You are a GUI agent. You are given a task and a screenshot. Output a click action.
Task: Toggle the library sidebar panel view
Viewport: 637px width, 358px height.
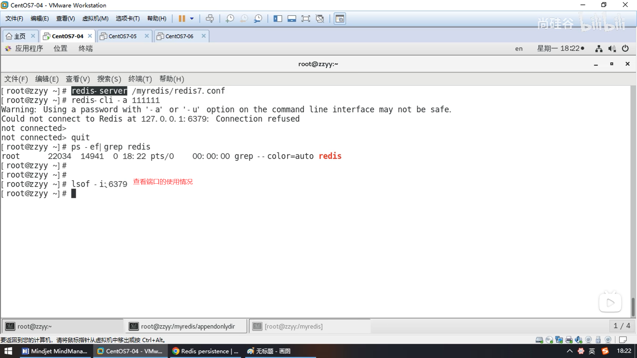278,19
